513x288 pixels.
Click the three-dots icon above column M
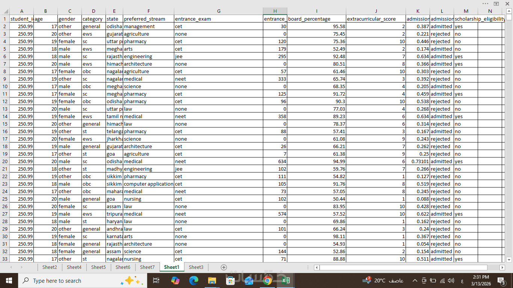[x=486, y=4]
